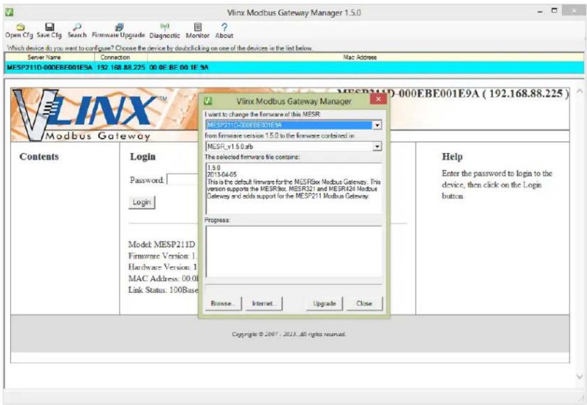Maximize the Gateway Manager window
Viewport: 587px width, 405px height.
tap(555, 11)
